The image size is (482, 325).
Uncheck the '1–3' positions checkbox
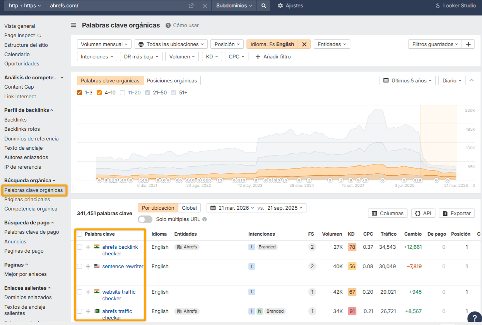pos(79,92)
